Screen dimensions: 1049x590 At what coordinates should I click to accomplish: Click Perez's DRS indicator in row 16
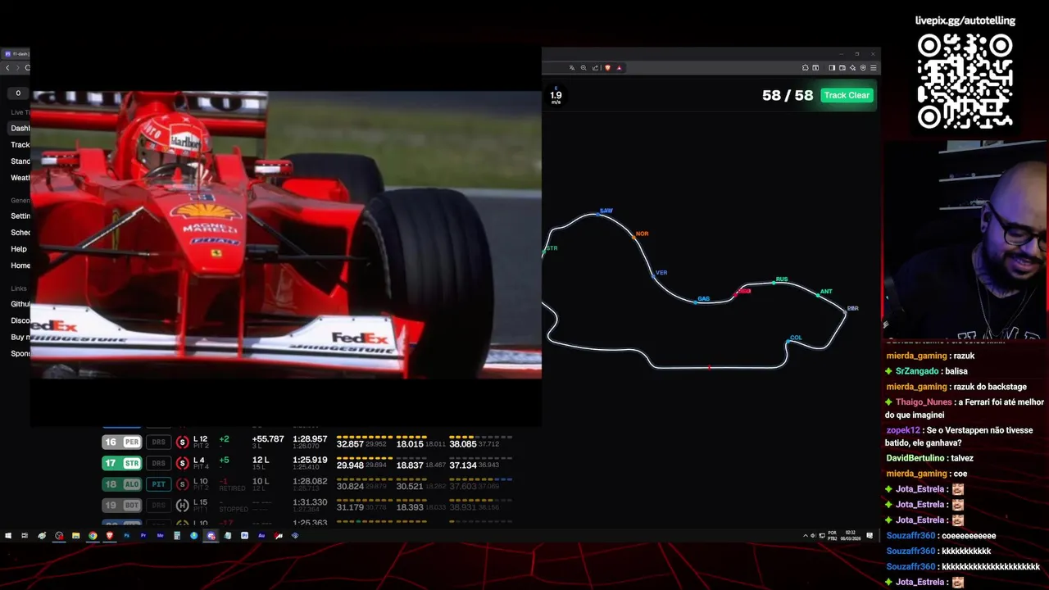click(158, 442)
